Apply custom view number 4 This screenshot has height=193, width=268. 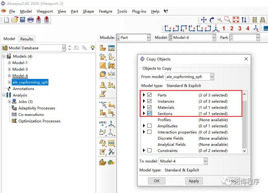pyautogui.click(x=248, y=28)
